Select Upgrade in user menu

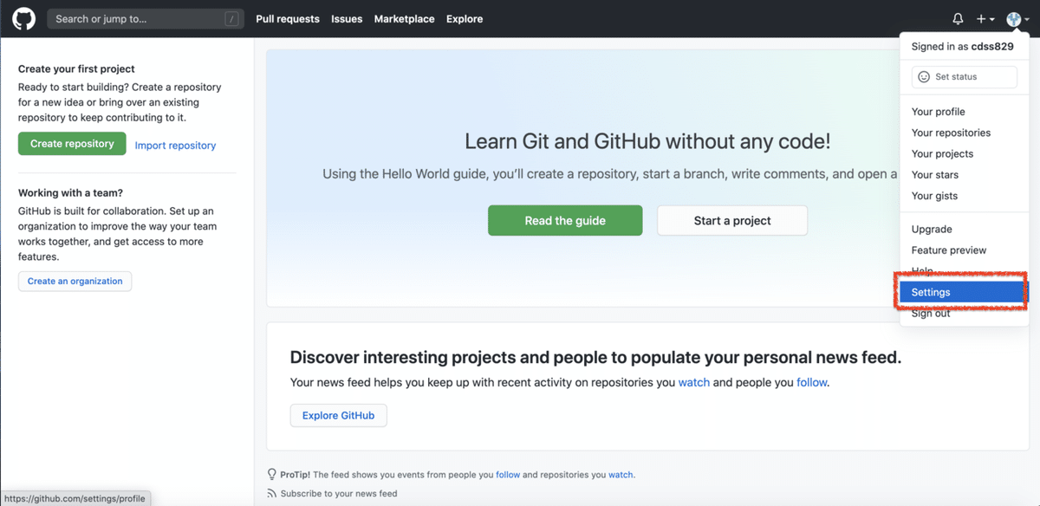click(x=932, y=230)
